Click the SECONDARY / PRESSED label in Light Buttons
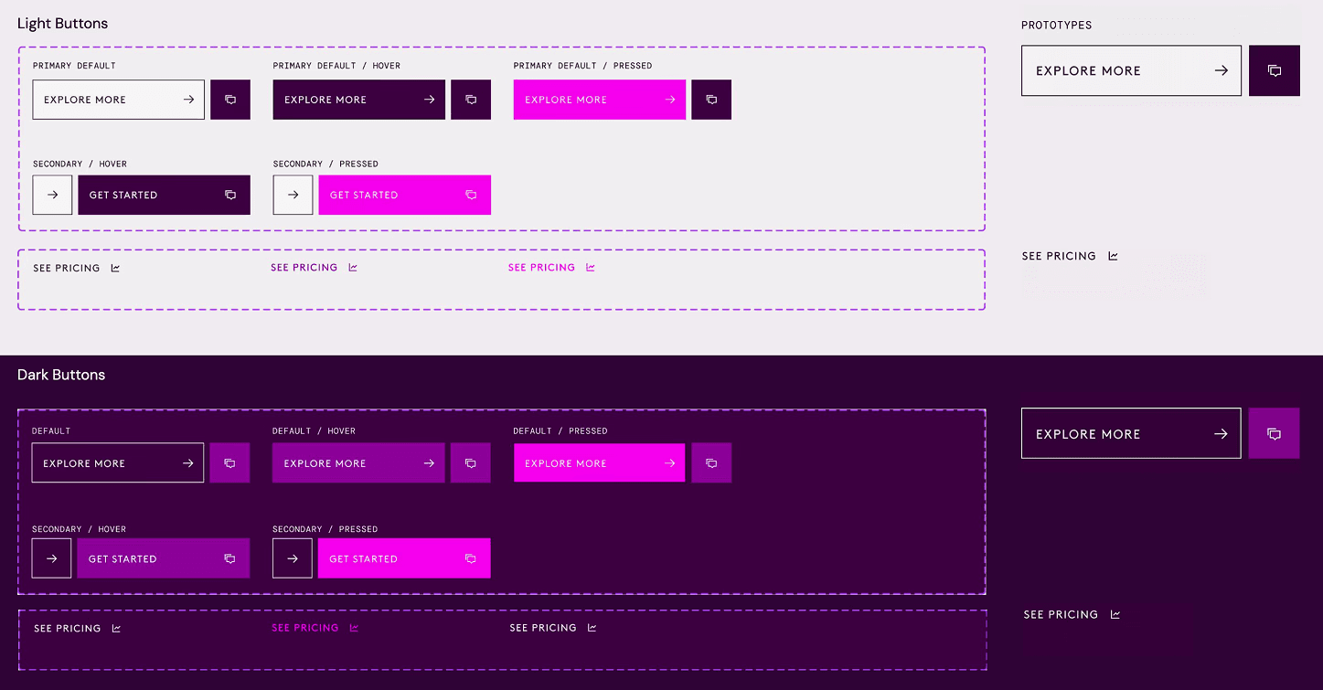This screenshot has height=690, width=1323. click(x=325, y=165)
